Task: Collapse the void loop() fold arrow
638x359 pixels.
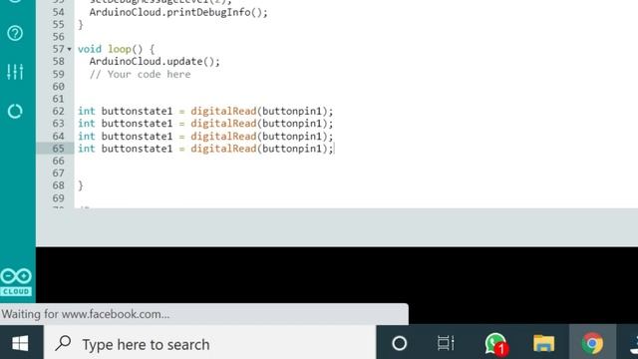Action: pos(69,49)
